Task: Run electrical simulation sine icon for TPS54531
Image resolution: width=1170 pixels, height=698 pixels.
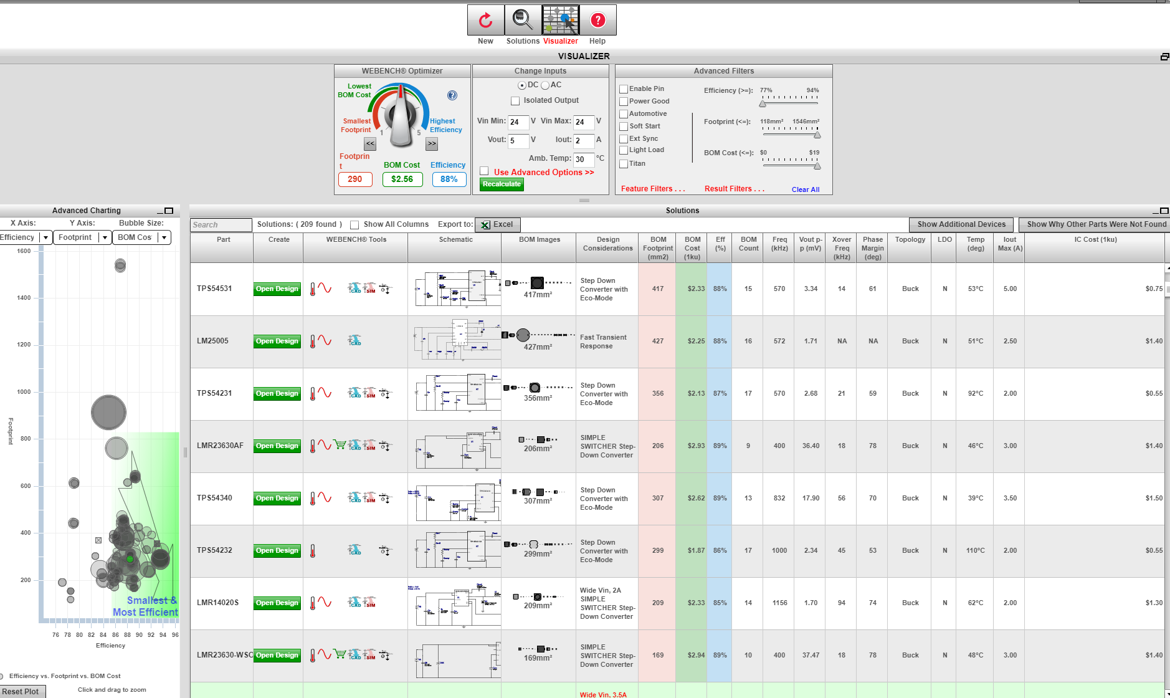Action: (x=325, y=288)
